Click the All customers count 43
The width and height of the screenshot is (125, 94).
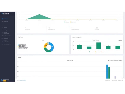point(26,28)
